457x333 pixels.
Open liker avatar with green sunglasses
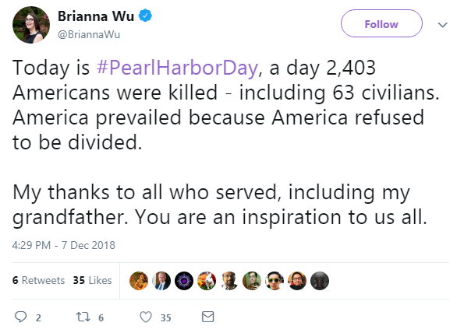pos(275,281)
